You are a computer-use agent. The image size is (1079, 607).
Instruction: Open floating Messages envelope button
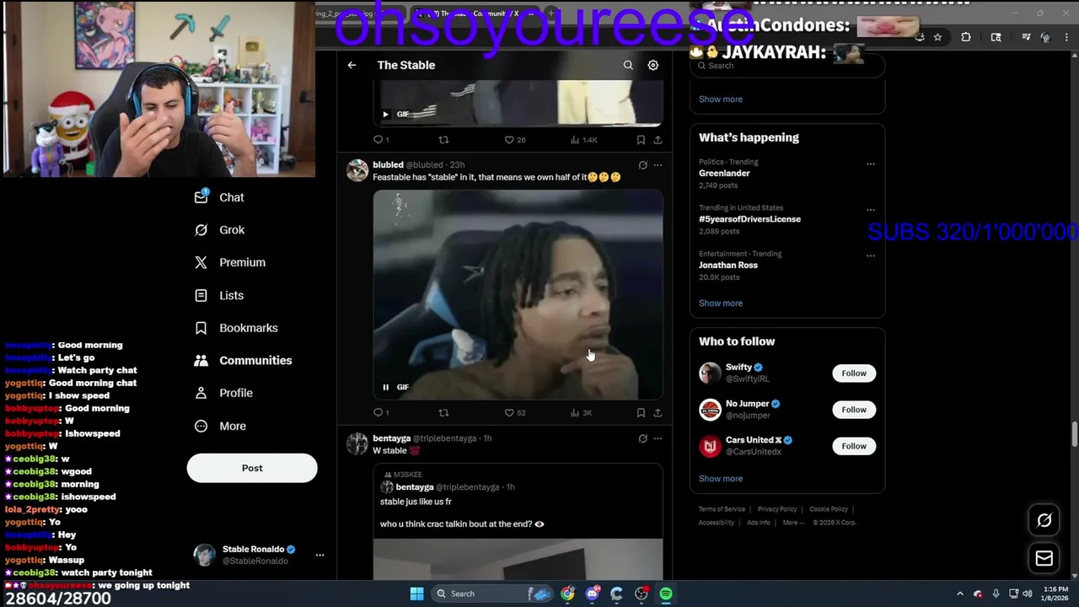click(1044, 558)
